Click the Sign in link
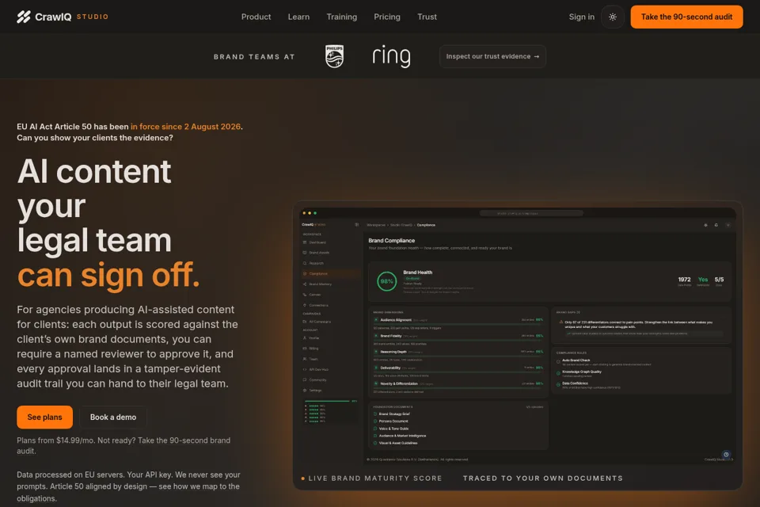The width and height of the screenshot is (760, 507). tap(582, 17)
